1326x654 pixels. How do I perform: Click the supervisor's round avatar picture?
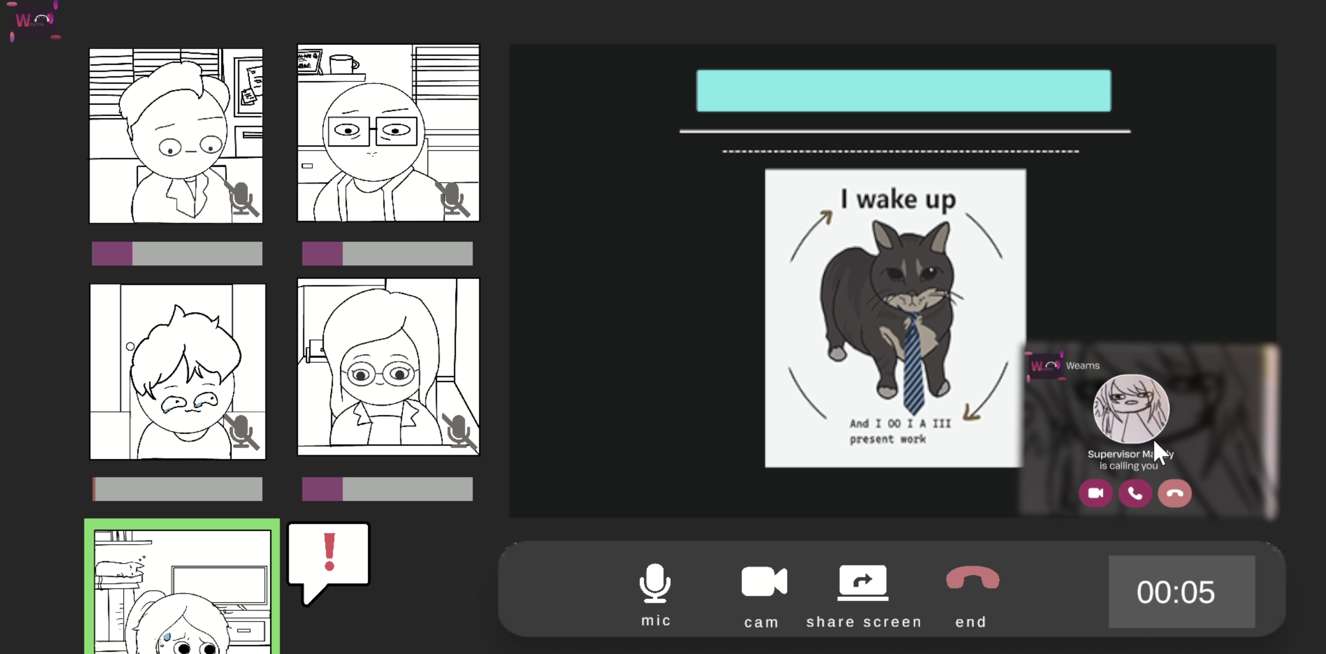(1130, 409)
